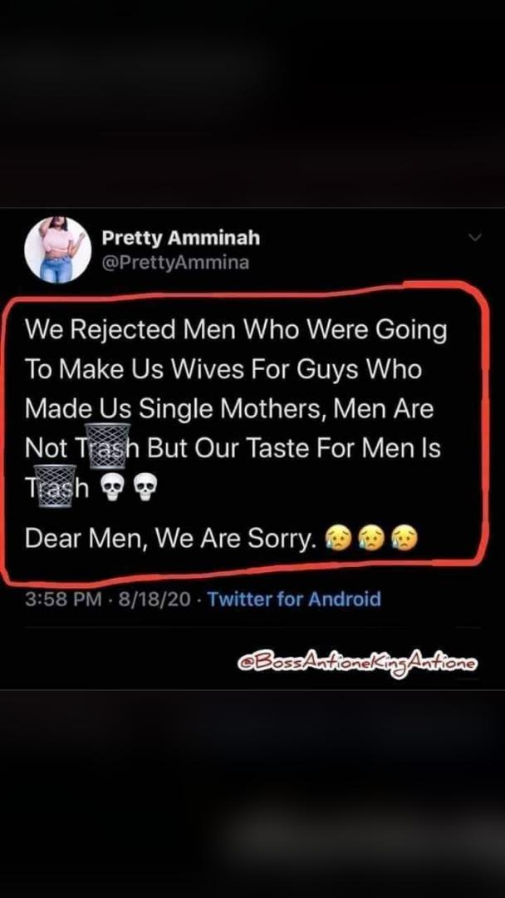Click 'But Our Taste For Men Is' text
The height and width of the screenshot is (898, 505).
point(293,448)
